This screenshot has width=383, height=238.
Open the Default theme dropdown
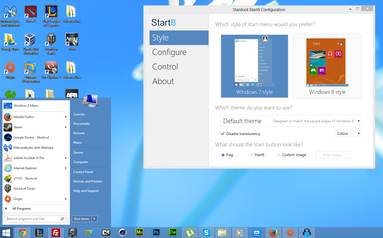[291, 121]
